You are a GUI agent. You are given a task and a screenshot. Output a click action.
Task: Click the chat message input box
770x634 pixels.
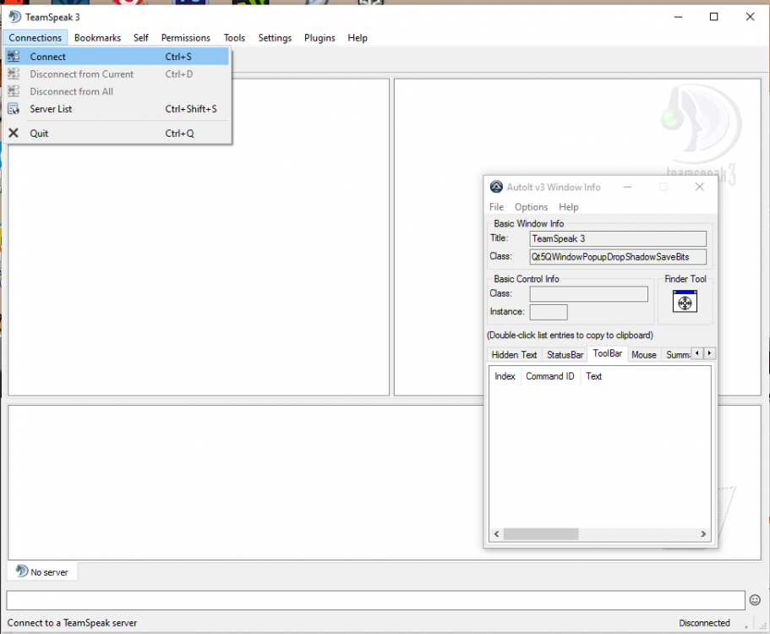tap(375, 600)
